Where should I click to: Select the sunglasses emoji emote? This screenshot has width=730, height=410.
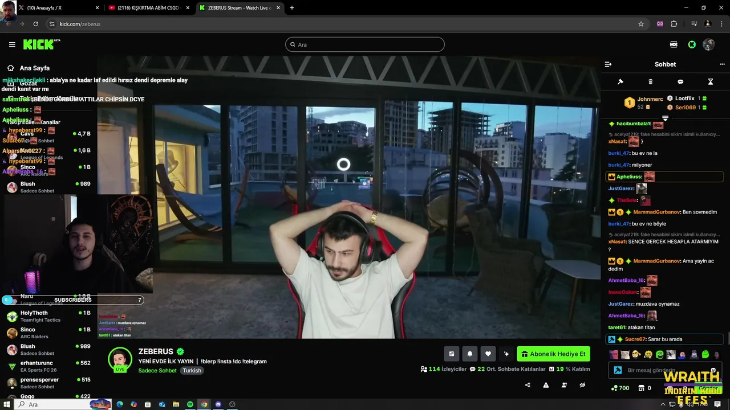pyautogui.click(x=637, y=354)
